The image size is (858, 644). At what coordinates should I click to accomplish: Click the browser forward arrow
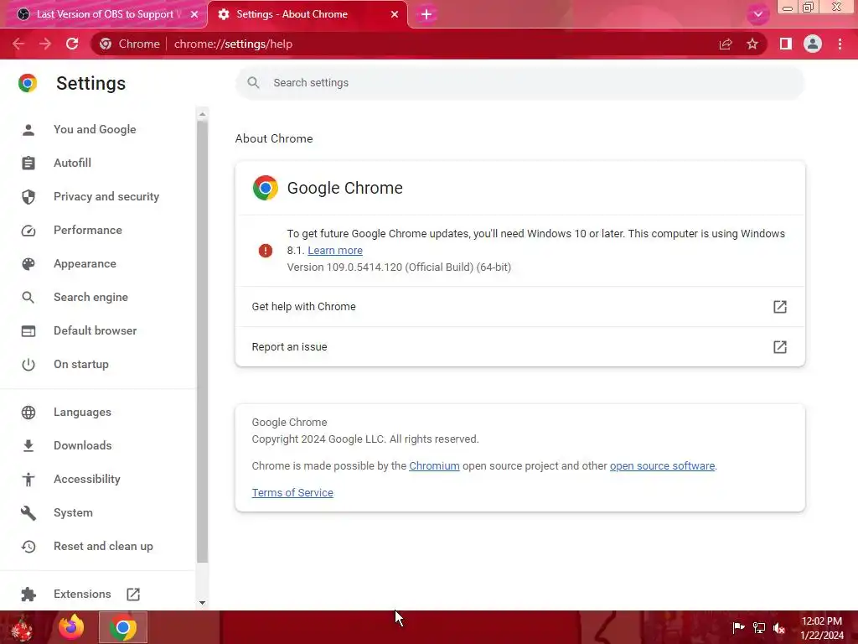pyautogui.click(x=45, y=44)
